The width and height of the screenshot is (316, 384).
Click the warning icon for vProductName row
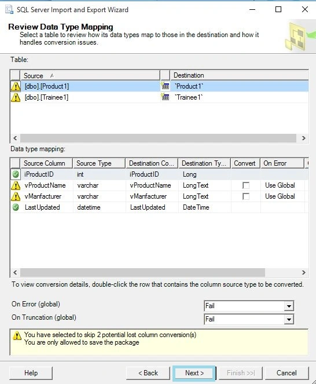(x=16, y=185)
